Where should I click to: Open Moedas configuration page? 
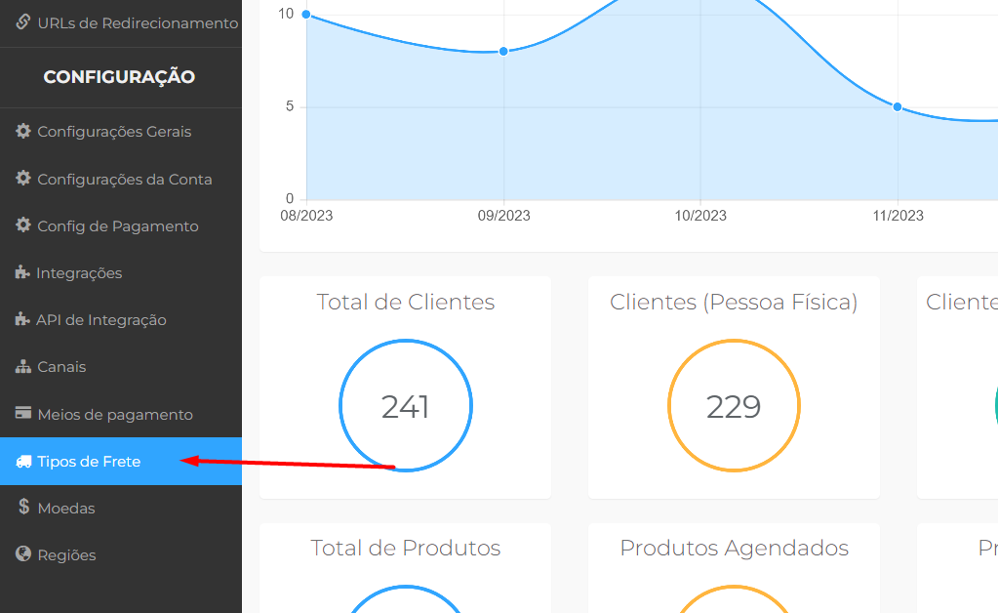tap(121, 508)
